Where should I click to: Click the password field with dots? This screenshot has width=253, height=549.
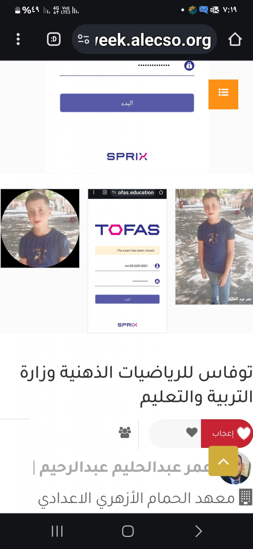pos(127,67)
